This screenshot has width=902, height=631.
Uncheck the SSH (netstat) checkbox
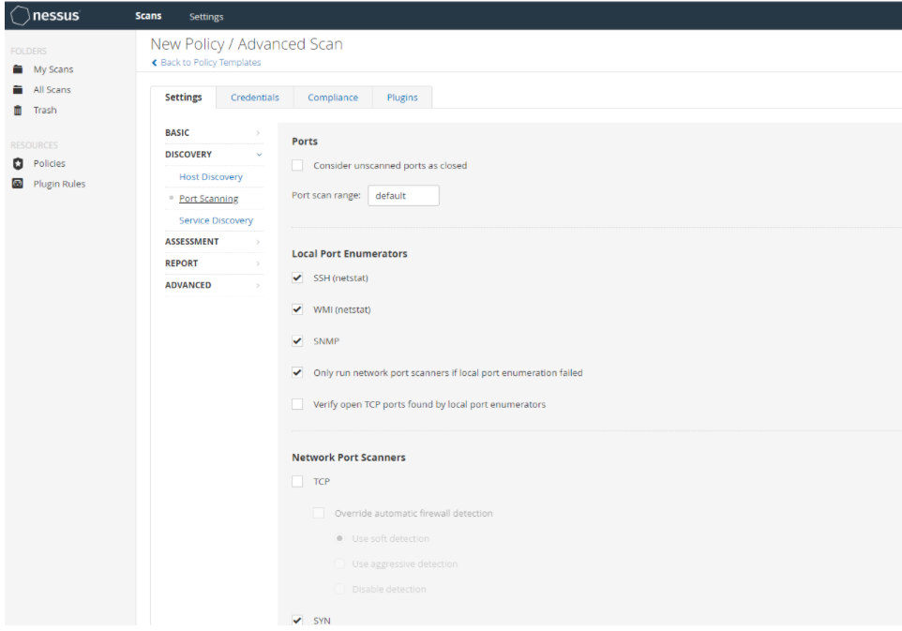[x=297, y=278]
